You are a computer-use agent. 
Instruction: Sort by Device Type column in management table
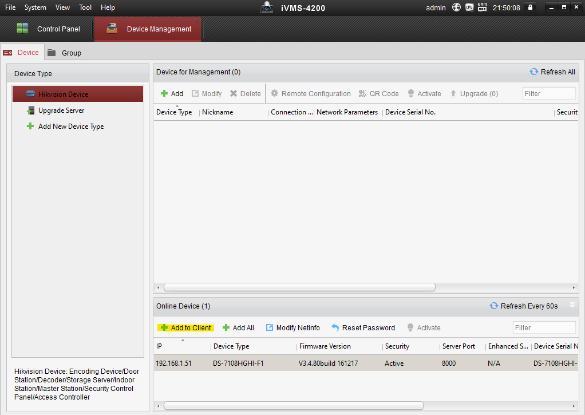[x=174, y=112]
